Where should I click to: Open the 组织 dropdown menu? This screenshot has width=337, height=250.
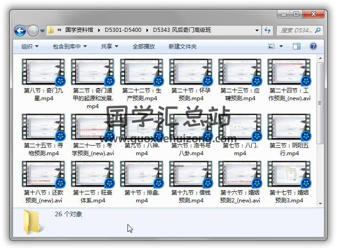(30, 46)
